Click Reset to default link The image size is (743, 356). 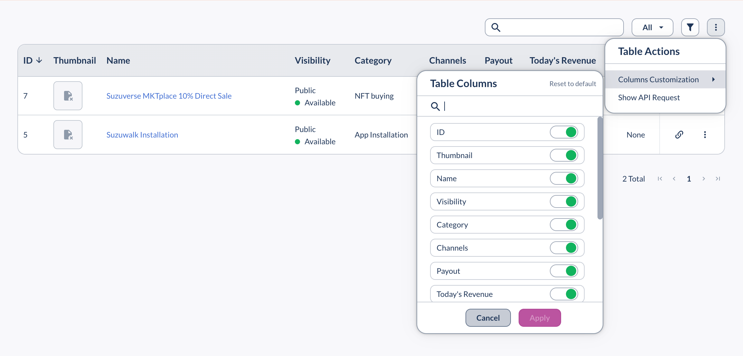point(572,84)
